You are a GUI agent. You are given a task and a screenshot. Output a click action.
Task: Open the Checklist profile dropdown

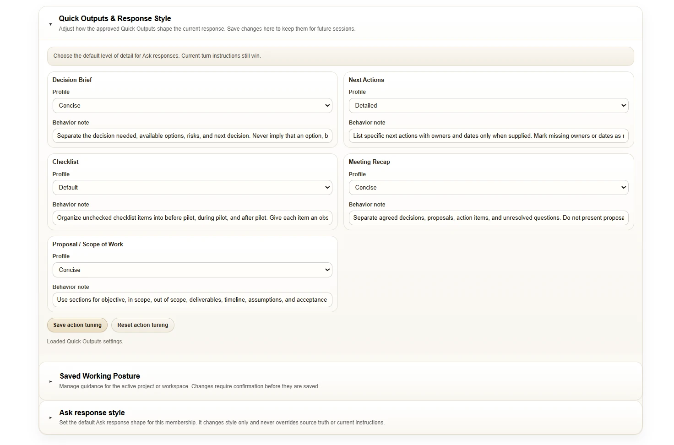(x=192, y=187)
